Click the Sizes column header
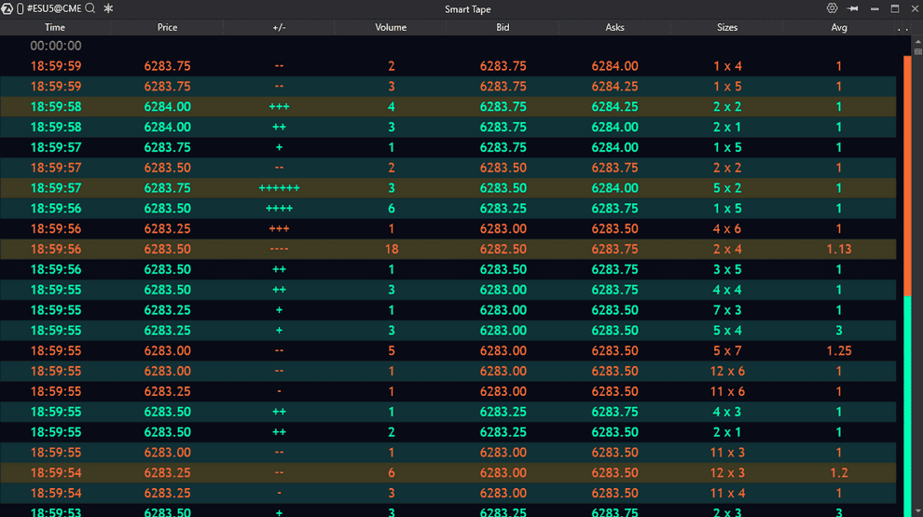The image size is (923, 517). point(727,28)
